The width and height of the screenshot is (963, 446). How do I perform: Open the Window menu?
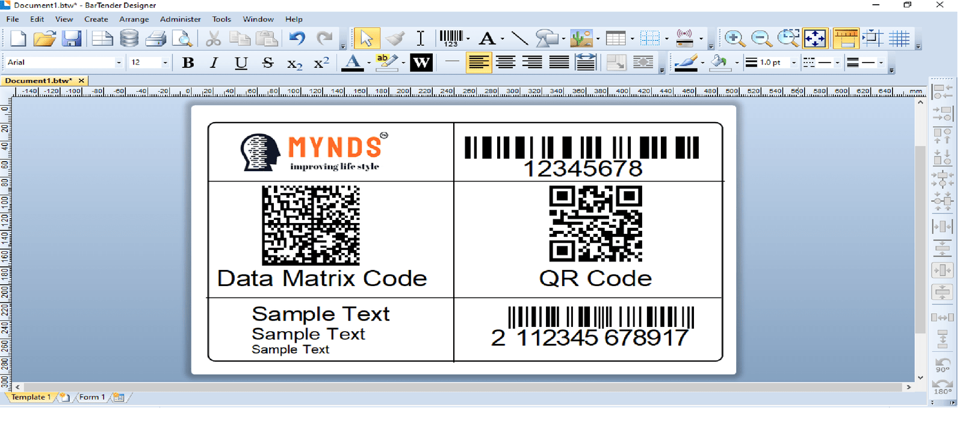[258, 19]
